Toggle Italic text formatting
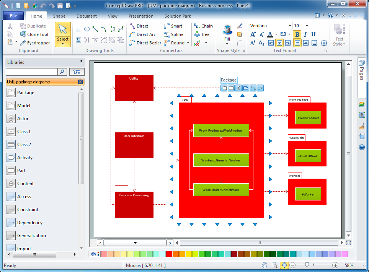This screenshot has width=369, height=272. (x=305, y=34)
